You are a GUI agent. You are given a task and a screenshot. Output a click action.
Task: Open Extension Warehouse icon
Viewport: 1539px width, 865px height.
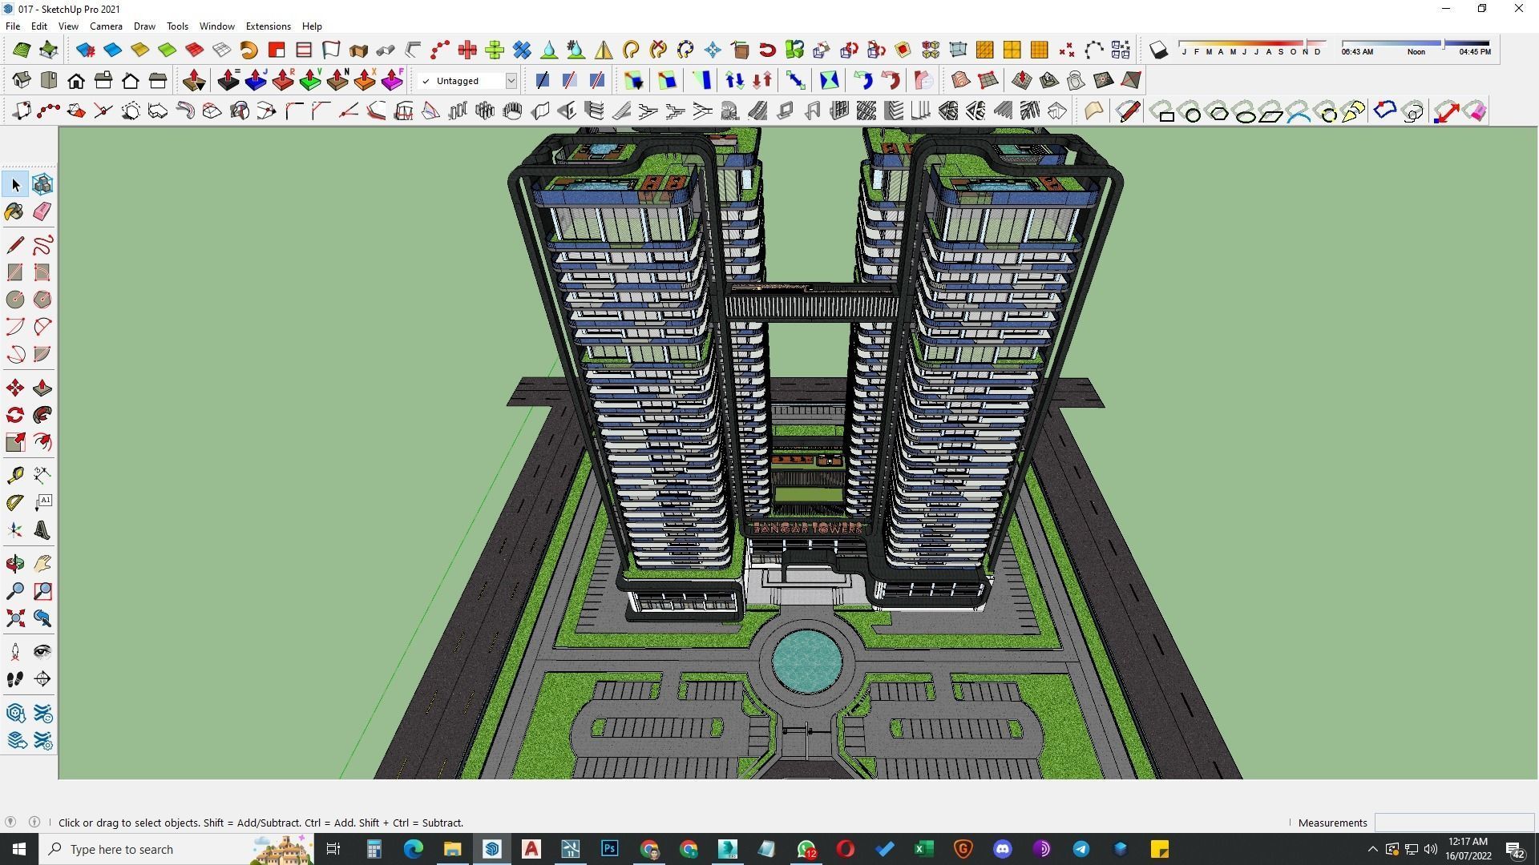pos(42,713)
